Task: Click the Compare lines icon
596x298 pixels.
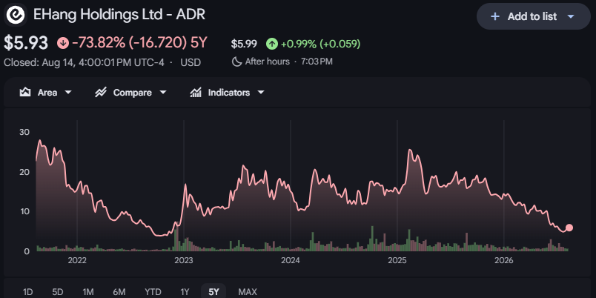Action: pos(100,93)
